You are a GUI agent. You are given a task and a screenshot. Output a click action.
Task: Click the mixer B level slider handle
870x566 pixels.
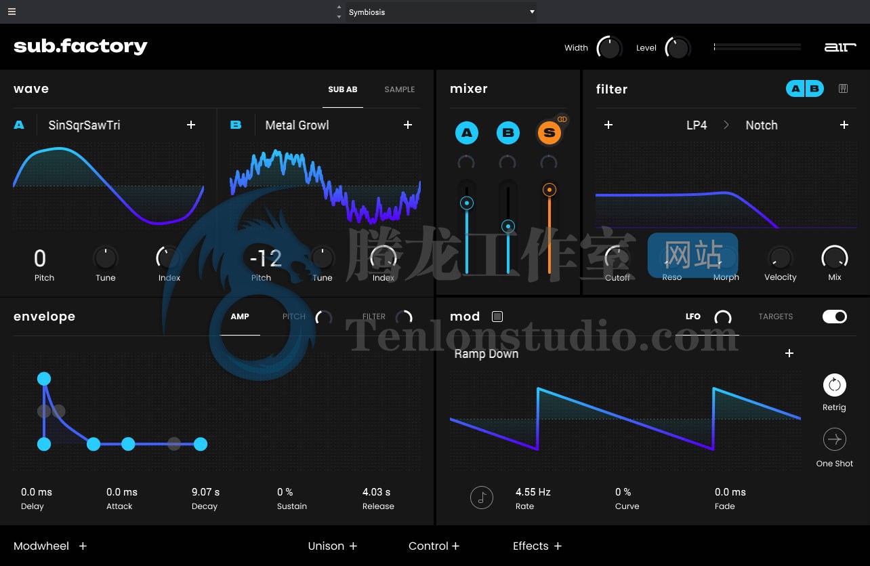coord(507,226)
